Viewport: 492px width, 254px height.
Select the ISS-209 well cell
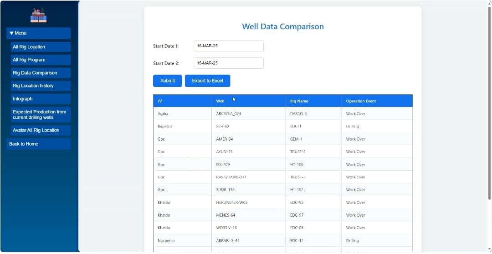249,164
